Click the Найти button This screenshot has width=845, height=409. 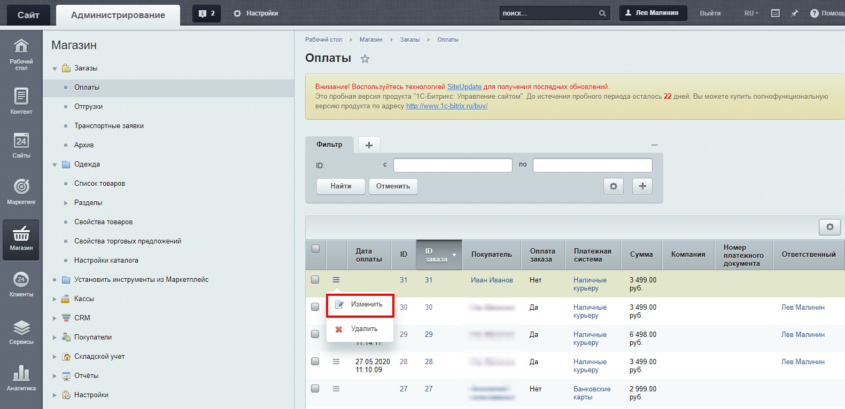tap(341, 186)
